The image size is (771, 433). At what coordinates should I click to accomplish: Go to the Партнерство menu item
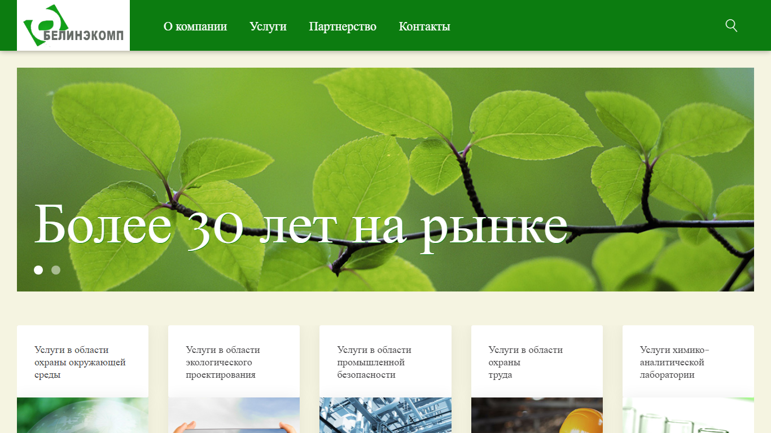pos(343,26)
